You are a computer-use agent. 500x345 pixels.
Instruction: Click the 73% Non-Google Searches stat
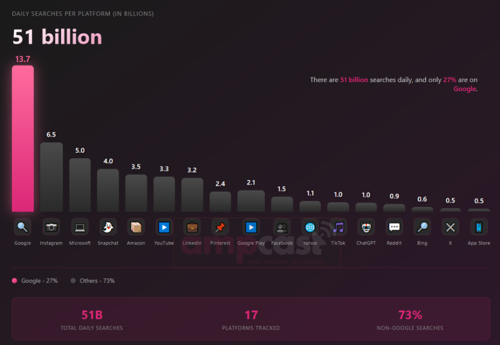[x=410, y=319]
